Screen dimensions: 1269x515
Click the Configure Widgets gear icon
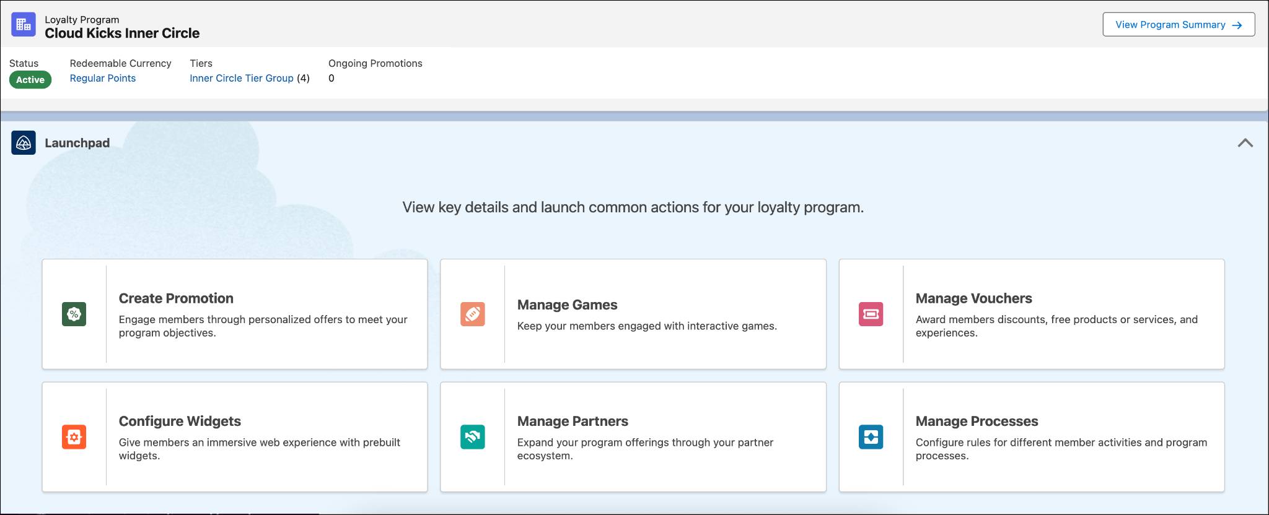click(x=74, y=437)
